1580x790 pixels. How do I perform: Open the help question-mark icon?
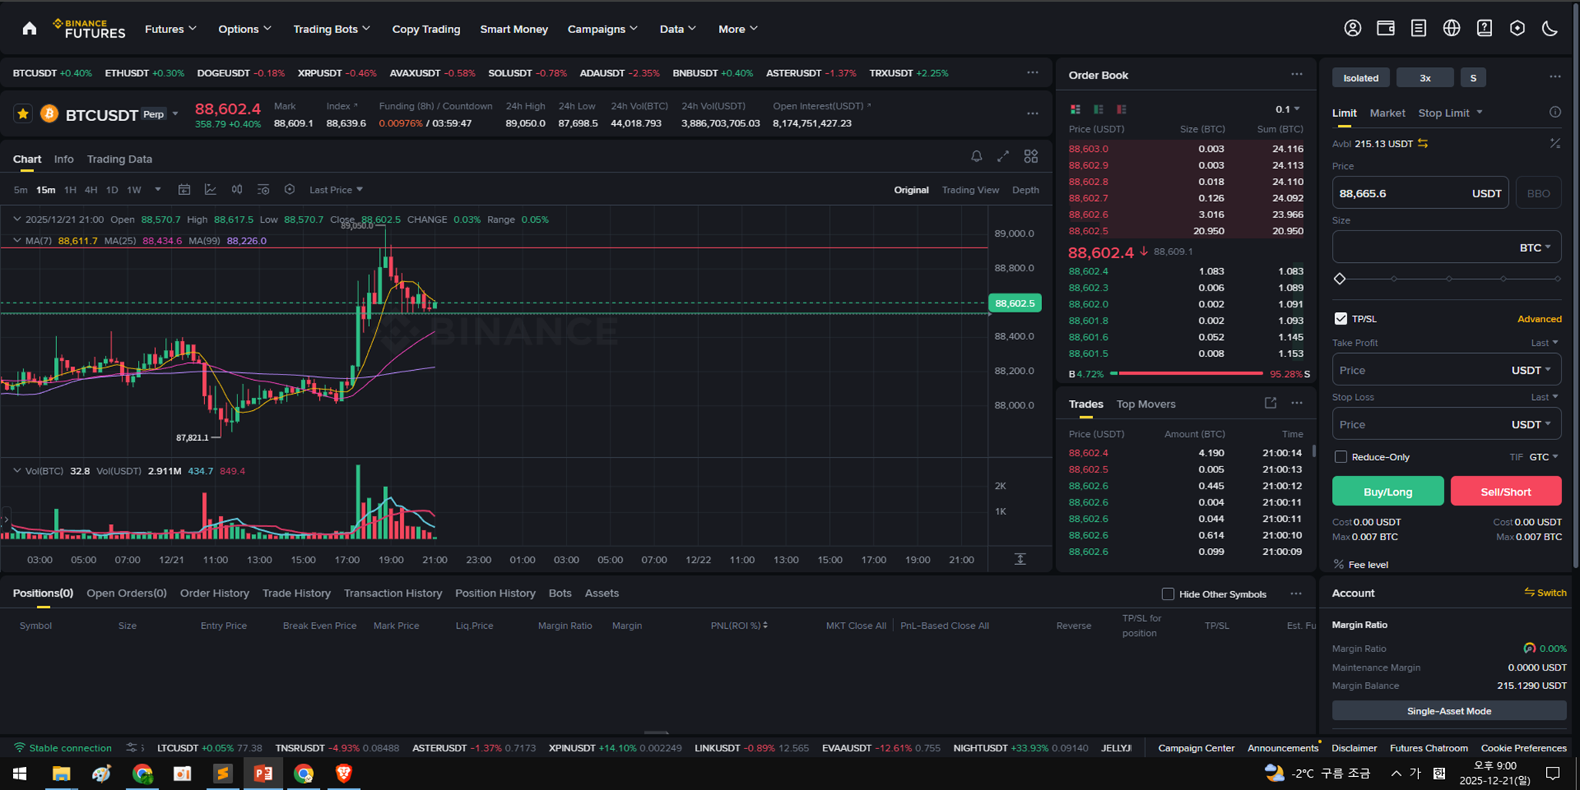(x=1484, y=29)
